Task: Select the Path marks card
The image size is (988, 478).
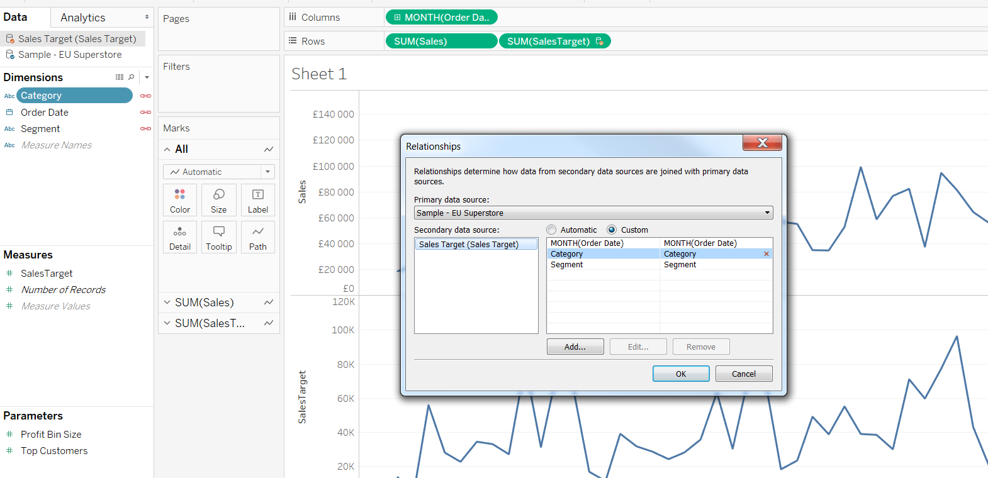Action: [x=258, y=237]
